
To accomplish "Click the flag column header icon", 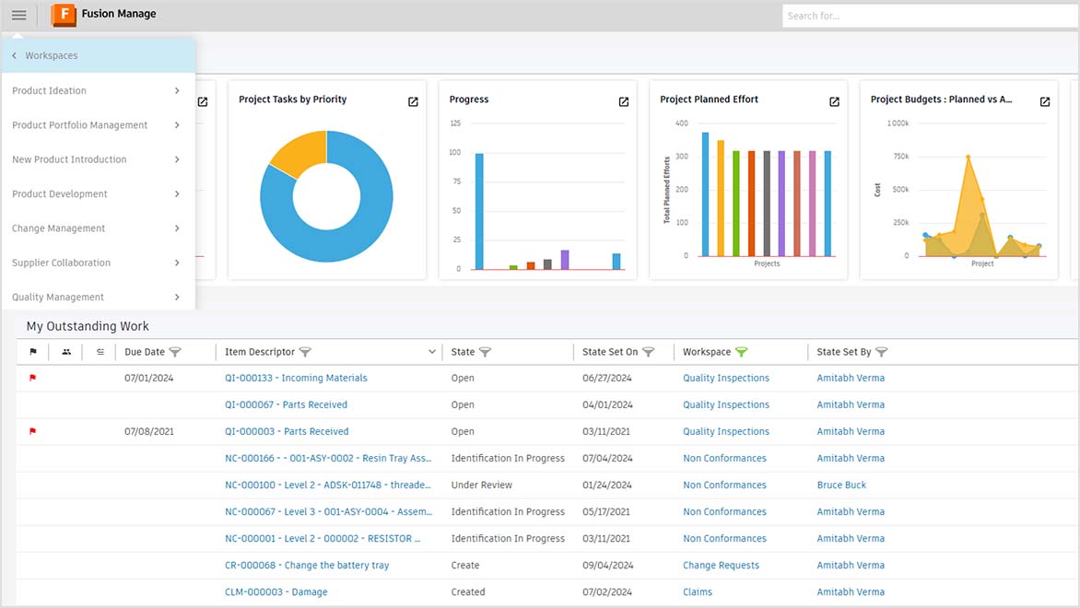I will (34, 351).
